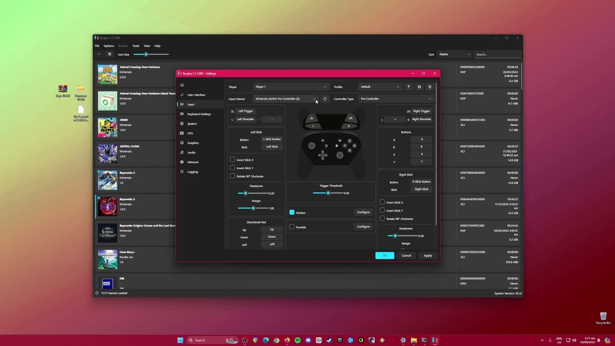Switch to grid view in Ryujinx main window
The image size is (615, 346).
click(x=110, y=54)
